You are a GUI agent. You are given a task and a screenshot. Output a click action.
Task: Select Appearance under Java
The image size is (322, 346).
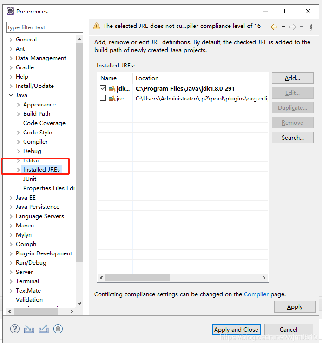click(39, 105)
